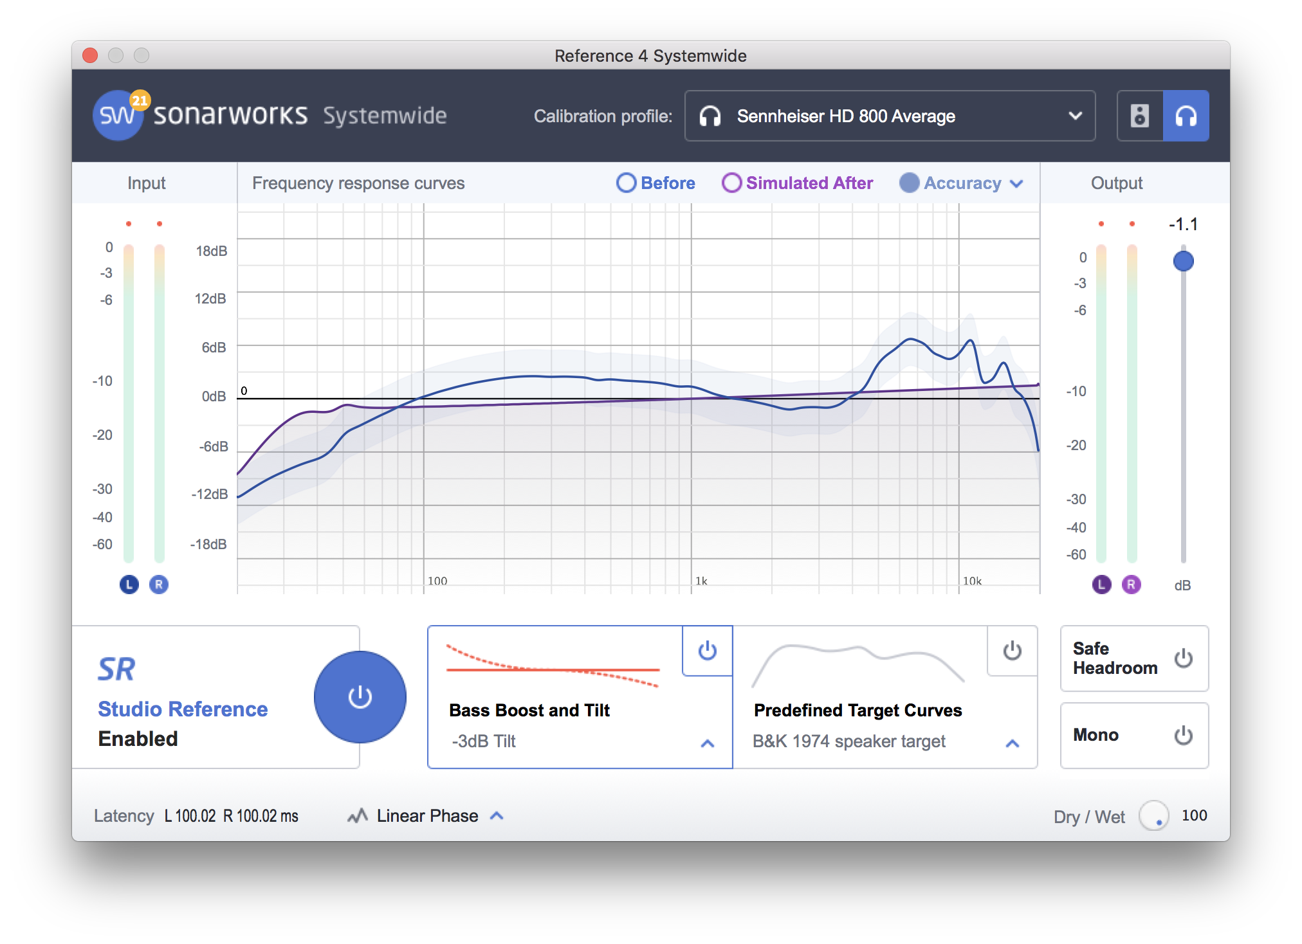Click the Dry / Wet knob

tap(1153, 815)
